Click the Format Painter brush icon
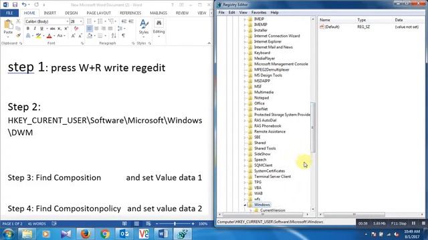 [x=18, y=35]
